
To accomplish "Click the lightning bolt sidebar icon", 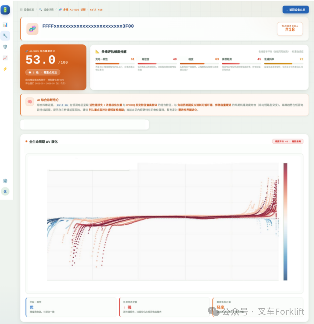I will click(5, 69).
